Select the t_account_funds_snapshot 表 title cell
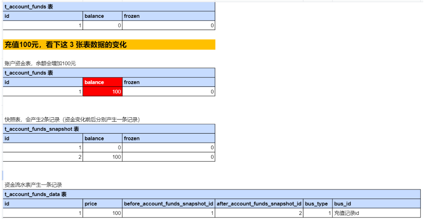Image resolution: width=424 pixels, height=219 pixels. (x=109, y=129)
